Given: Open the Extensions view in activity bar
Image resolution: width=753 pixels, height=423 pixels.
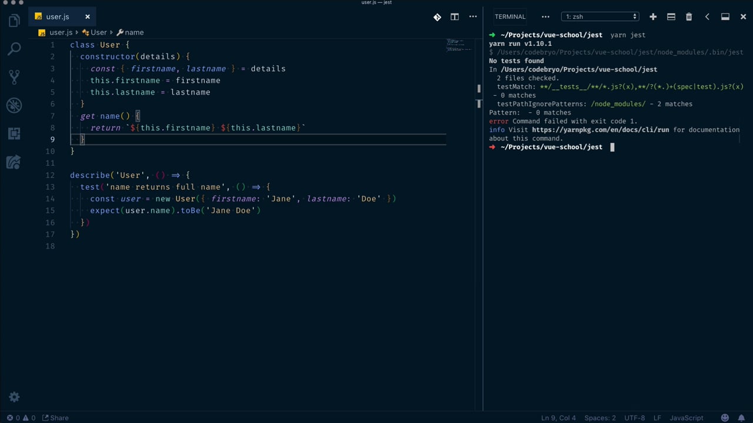Looking at the screenshot, I should point(14,133).
